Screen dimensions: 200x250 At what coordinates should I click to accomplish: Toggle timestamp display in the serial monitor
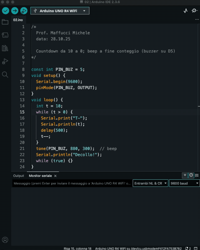coord(191,175)
